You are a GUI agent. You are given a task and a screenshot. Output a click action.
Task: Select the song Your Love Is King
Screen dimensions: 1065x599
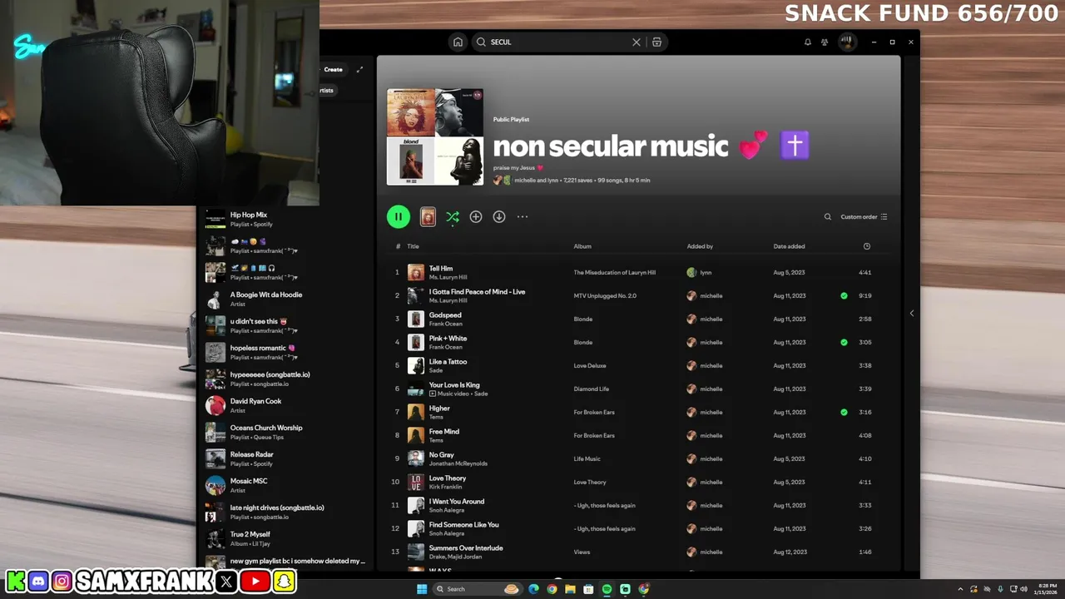454,385
